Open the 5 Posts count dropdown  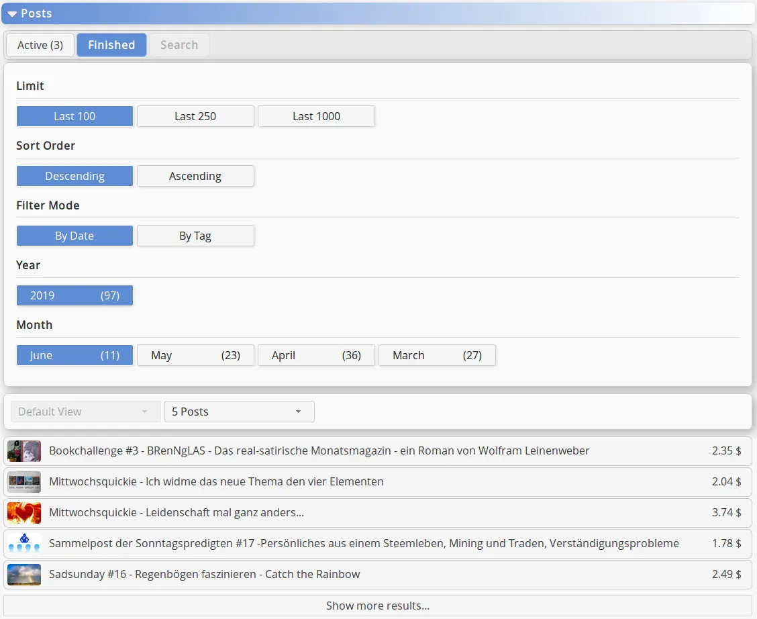click(x=240, y=412)
